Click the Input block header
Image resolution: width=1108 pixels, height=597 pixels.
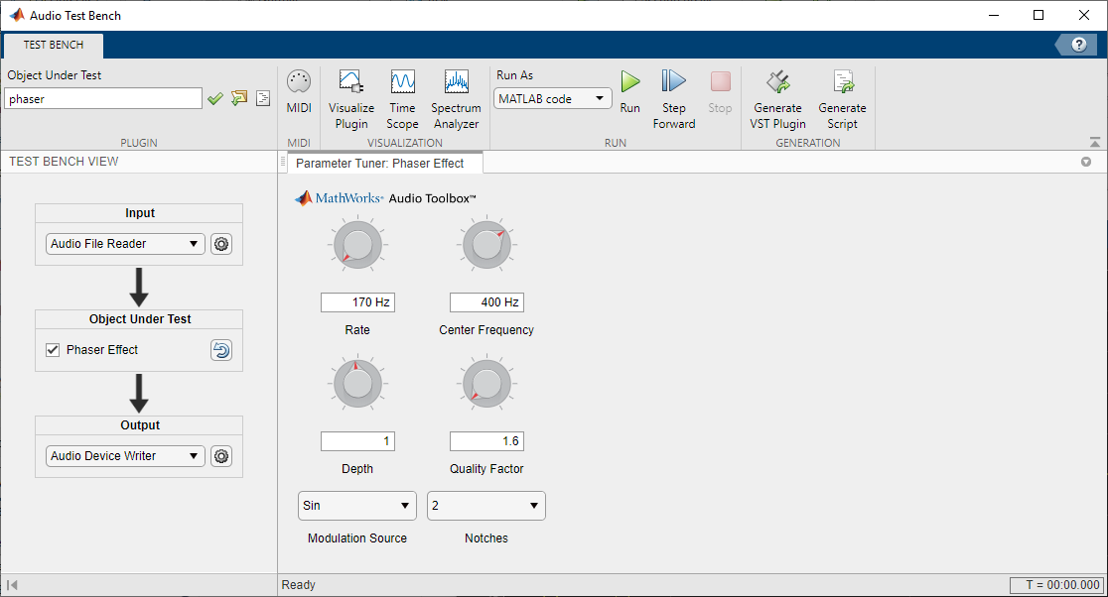click(139, 213)
